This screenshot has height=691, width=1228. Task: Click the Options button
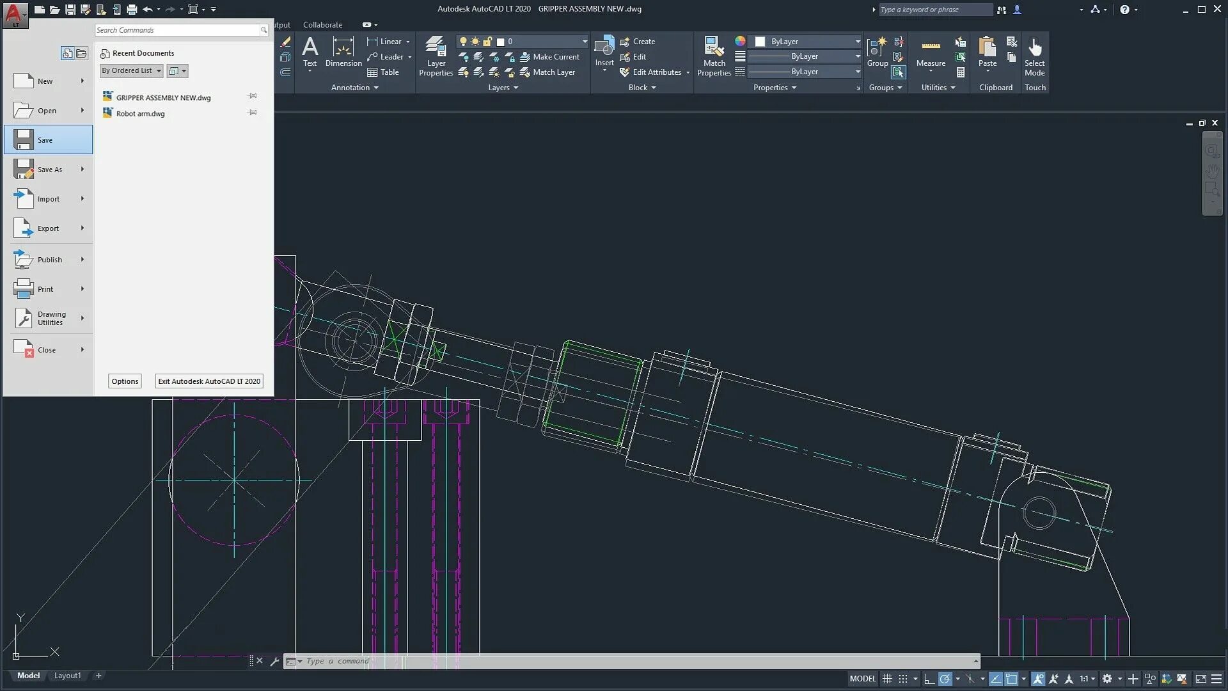click(x=125, y=381)
